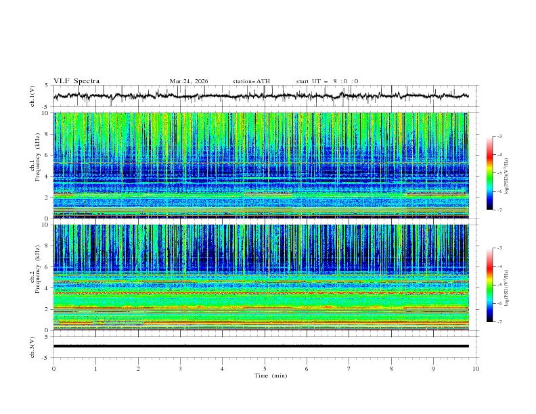Click the time axis tick label "2"
Image resolution: width=536 pixels, height=414 pixels.
pos(138,369)
